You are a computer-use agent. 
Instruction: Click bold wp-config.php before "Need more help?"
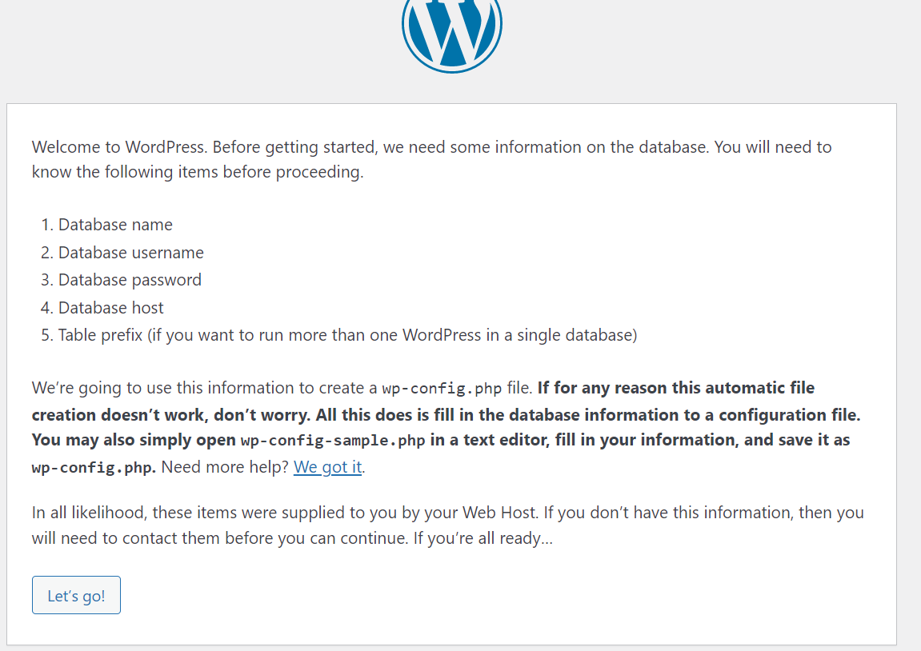tap(94, 468)
